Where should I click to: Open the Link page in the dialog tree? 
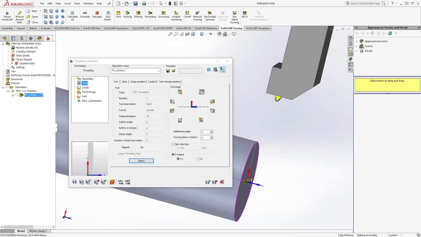tap(84, 96)
